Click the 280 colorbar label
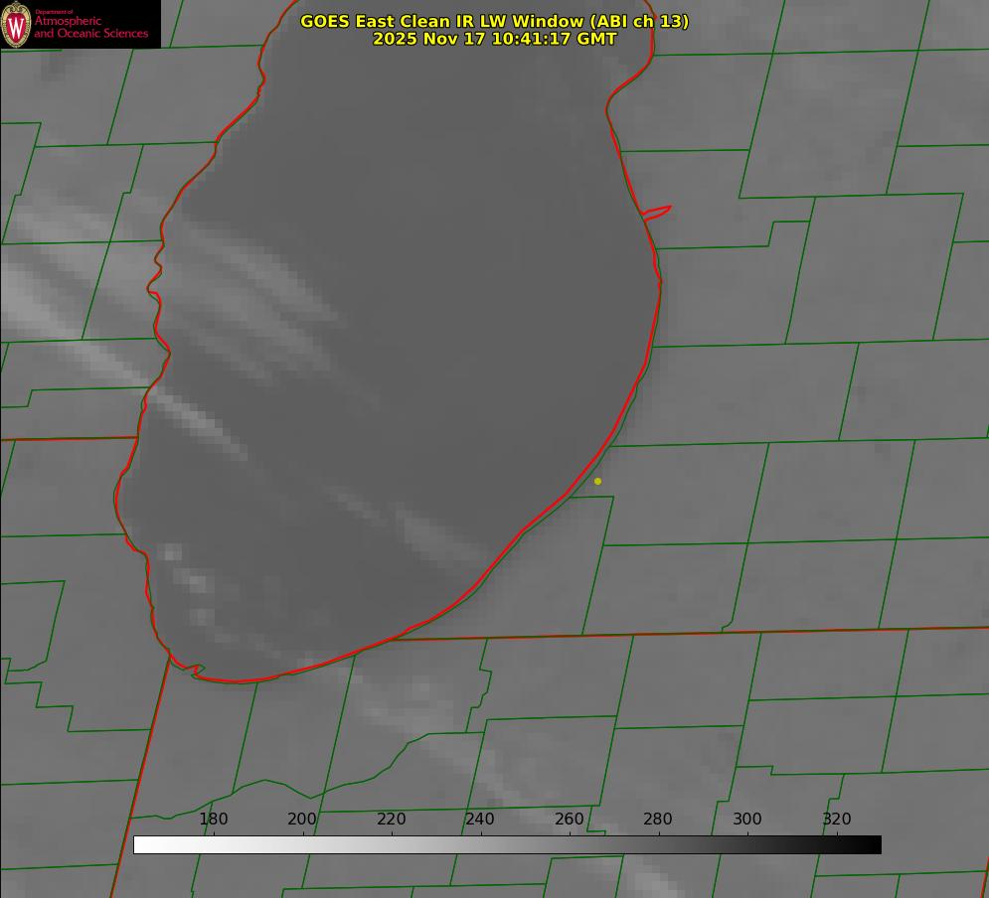 [658, 819]
